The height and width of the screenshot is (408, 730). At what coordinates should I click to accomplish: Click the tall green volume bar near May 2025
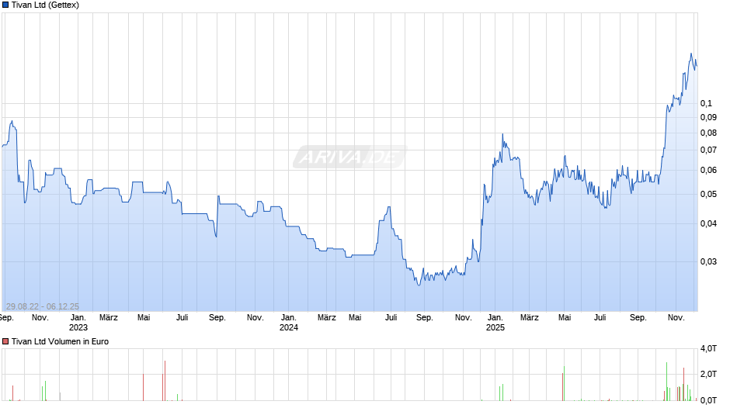(x=565, y=383)
